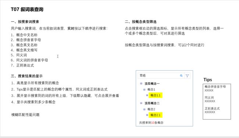239x138 pixels.
Task: Click heading 二、按概念类型筛选
Action: (140, 22)
